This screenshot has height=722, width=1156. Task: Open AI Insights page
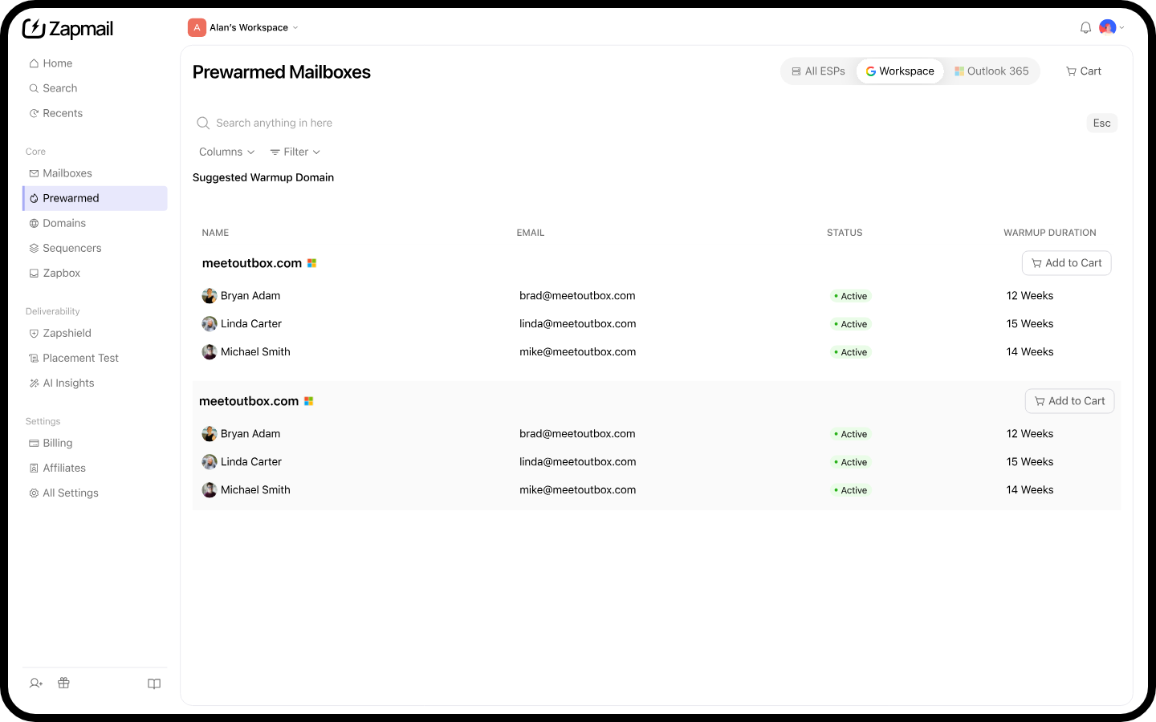[x=95, y=383]
